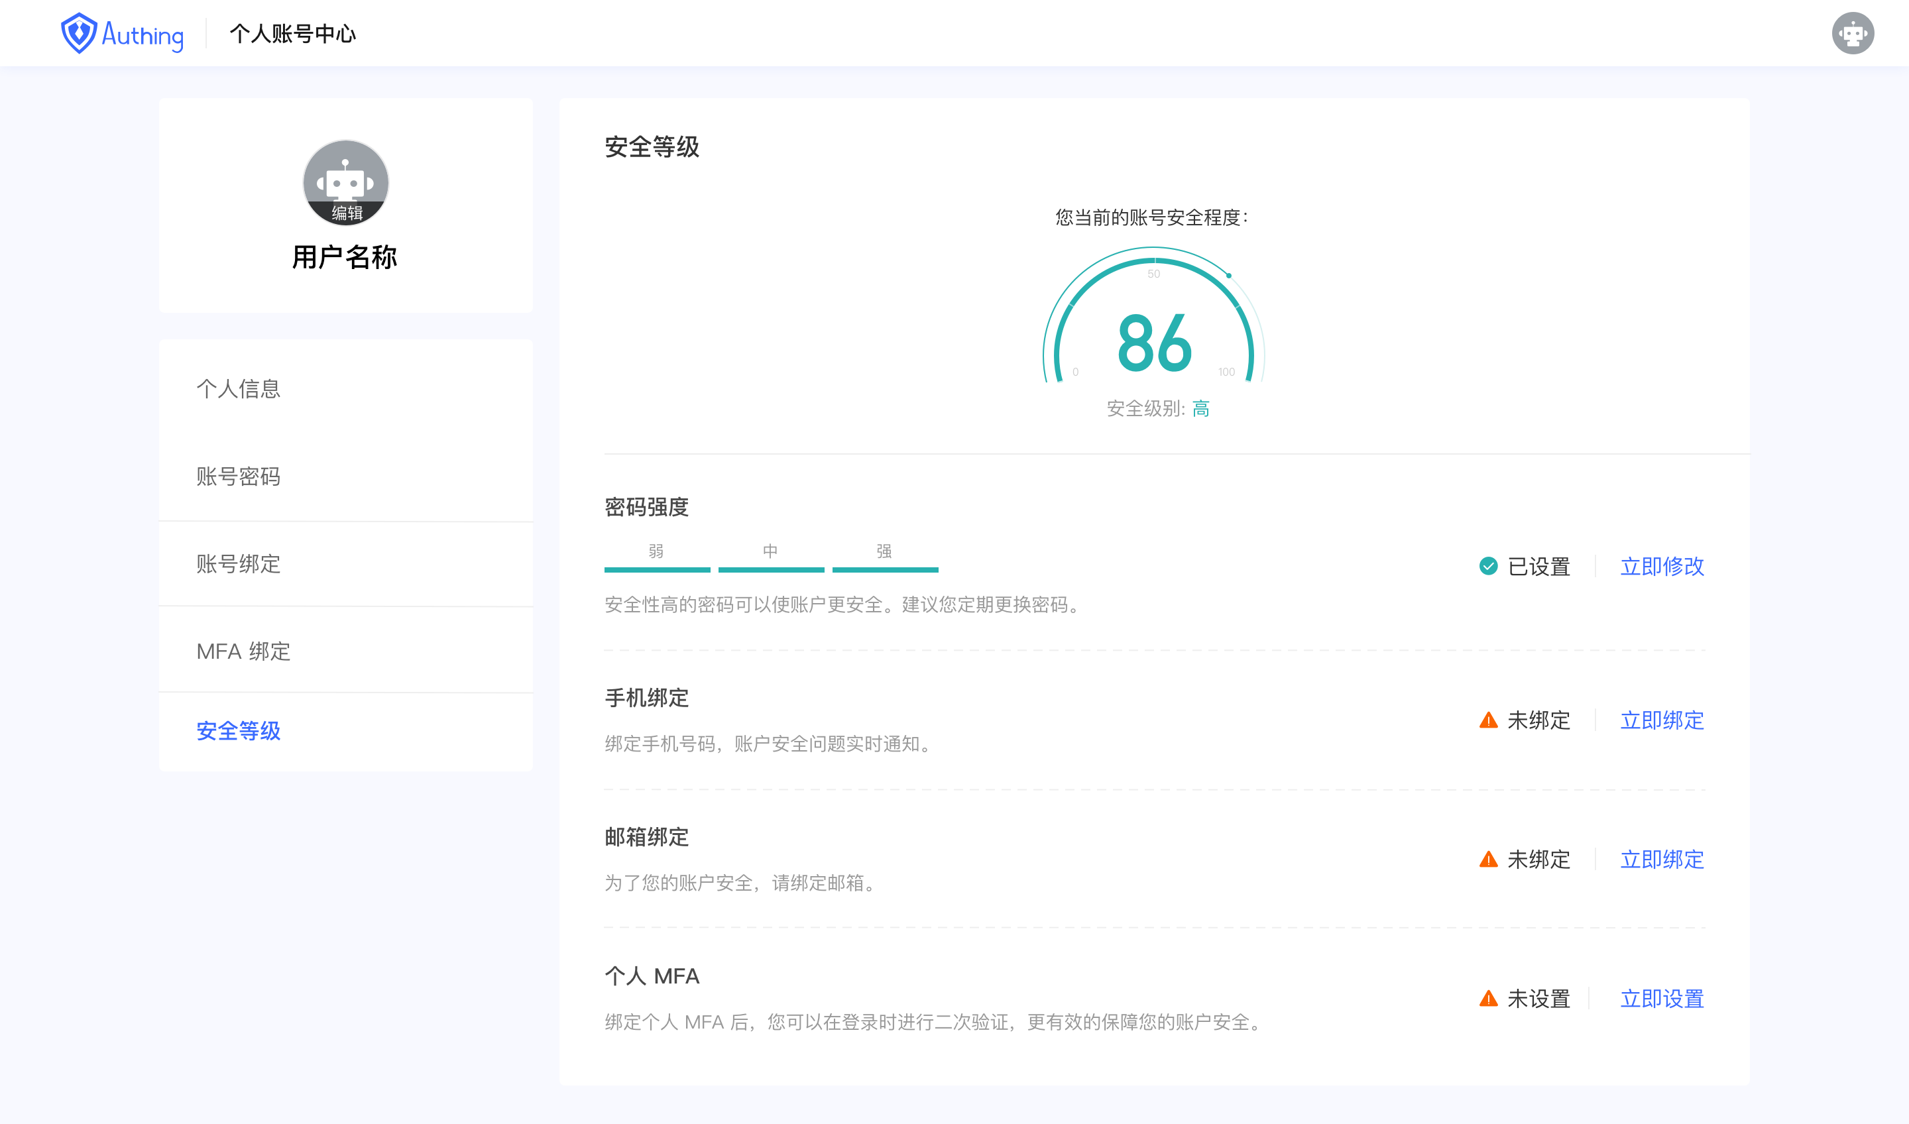The image size is (1909, 1124).
Task: Go to 账号密码 menu item
Action: [239, 477]
